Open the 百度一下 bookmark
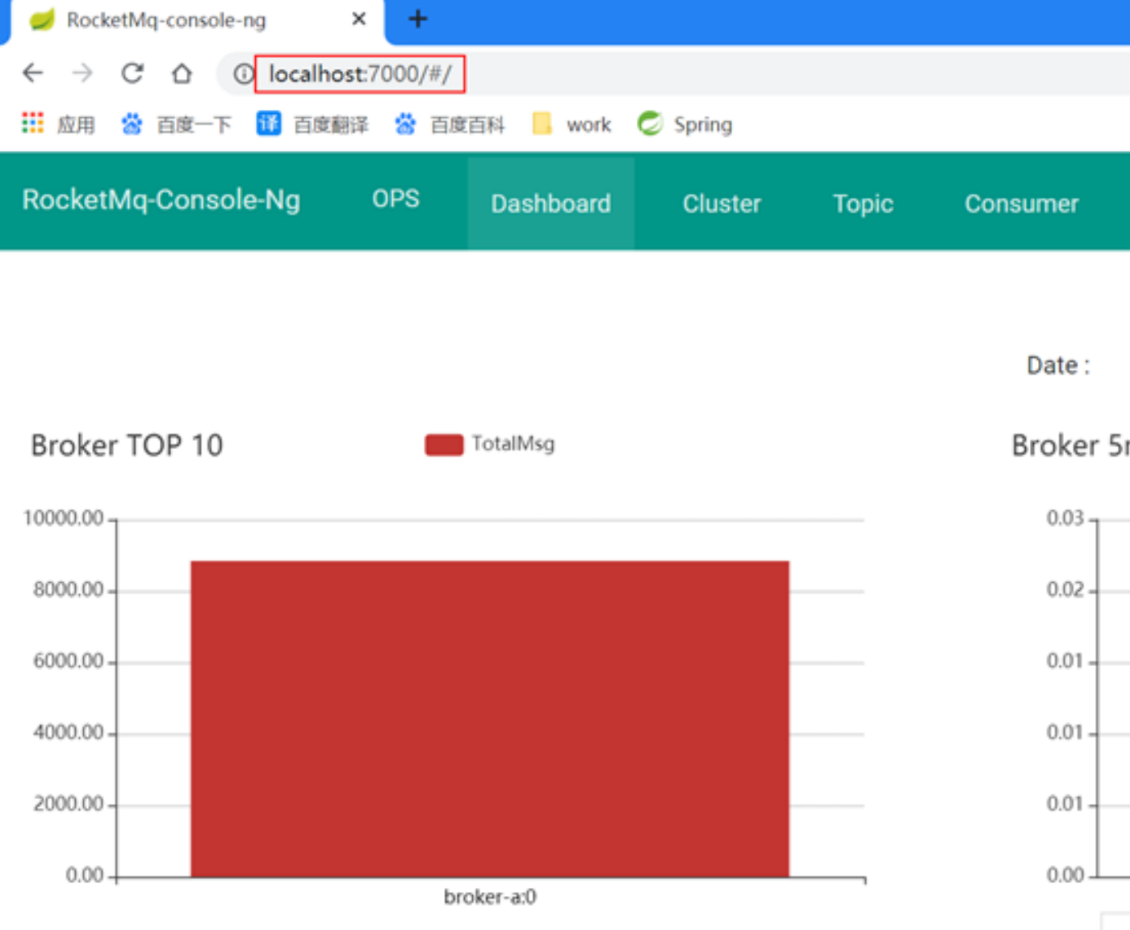1130x930 pixels. 177,124
